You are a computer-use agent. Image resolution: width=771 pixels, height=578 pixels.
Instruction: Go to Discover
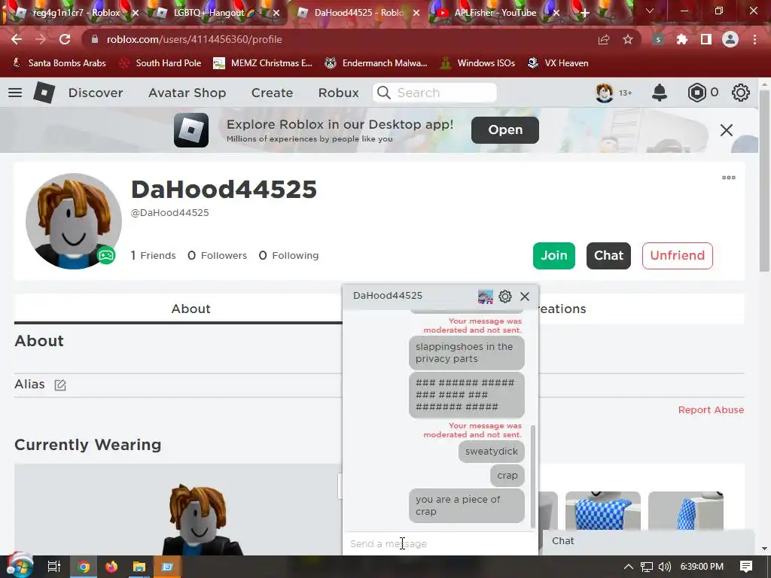(96, 93)
